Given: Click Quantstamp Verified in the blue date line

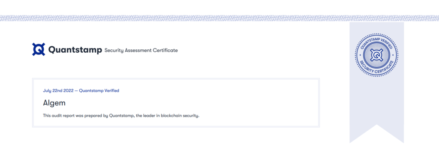Looking at the screenshot, I should pyautogui.click(x=99, y=91).
